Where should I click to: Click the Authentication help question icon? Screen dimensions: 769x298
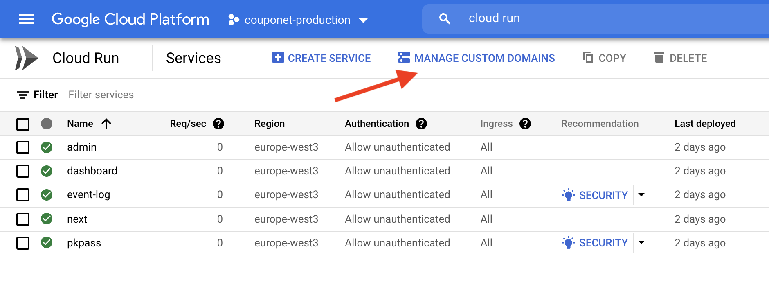[421, 124]
